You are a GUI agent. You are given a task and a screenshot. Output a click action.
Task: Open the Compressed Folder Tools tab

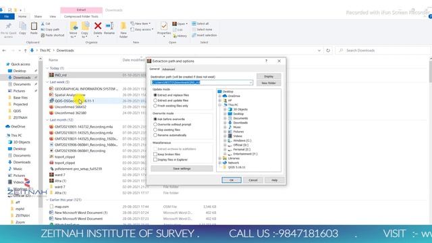[81, 16]
